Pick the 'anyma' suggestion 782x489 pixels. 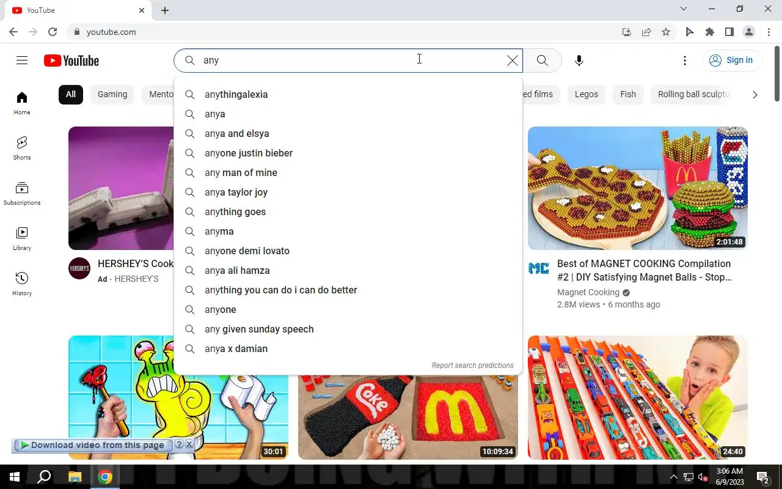pos(348,231)
